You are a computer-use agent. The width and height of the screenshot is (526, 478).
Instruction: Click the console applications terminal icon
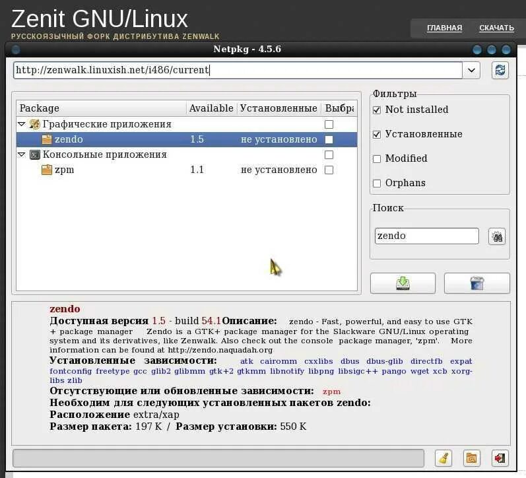tap(34, 154)
